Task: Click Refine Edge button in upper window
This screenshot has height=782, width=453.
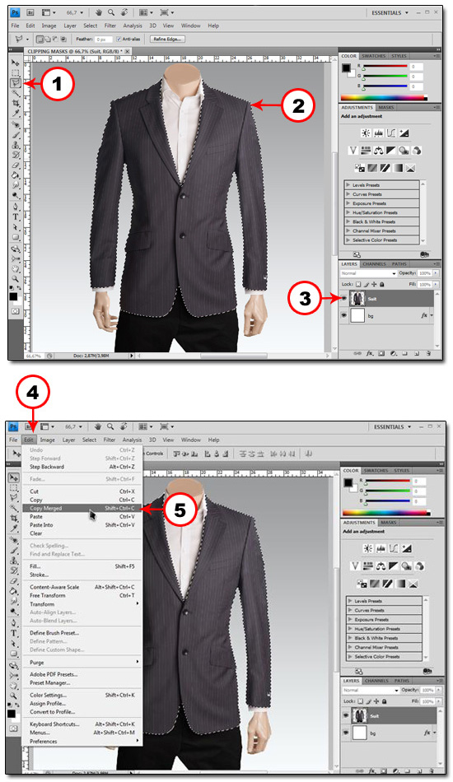Action: click(167, 39)
